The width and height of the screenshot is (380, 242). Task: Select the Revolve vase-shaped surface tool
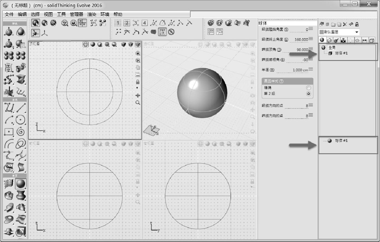[x=21, y=195]
